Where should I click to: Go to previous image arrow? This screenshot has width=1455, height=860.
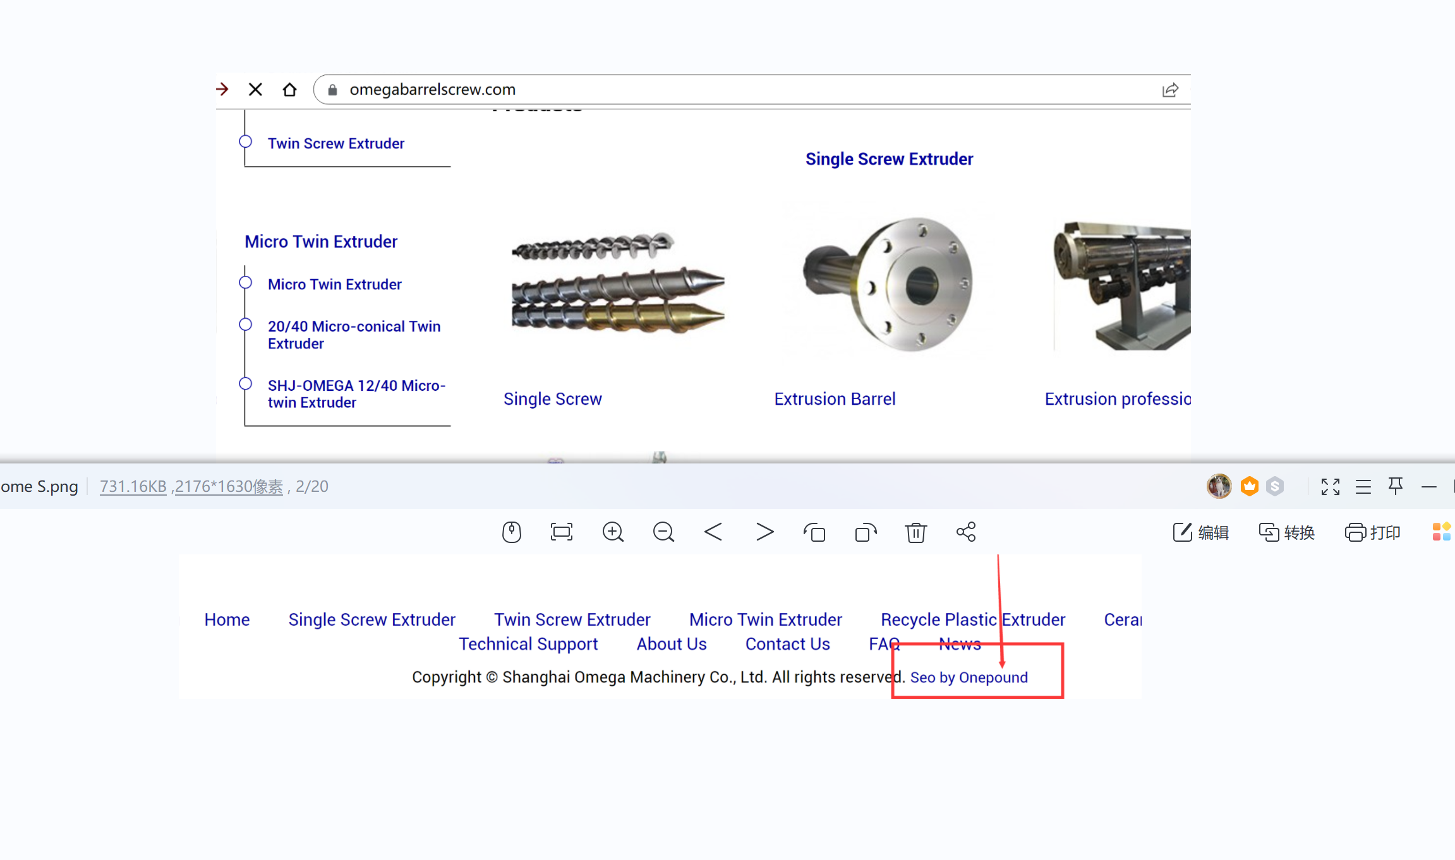click(713, 532)
